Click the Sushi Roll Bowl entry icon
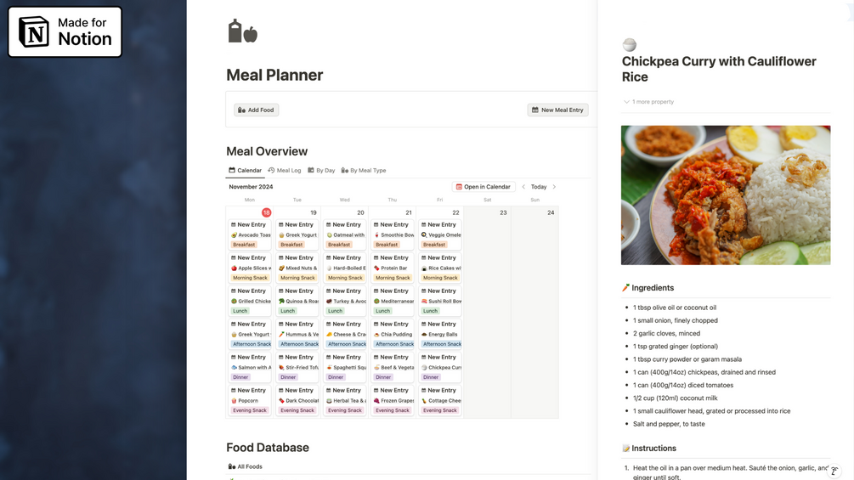The height and width of the screenshot is (480, 854). point(425,302)
